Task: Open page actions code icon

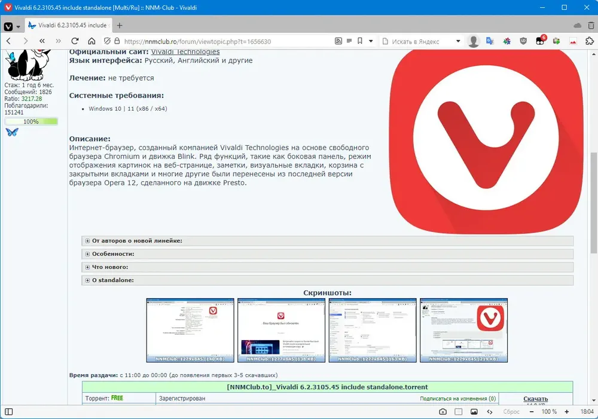Action: point(490,412)
